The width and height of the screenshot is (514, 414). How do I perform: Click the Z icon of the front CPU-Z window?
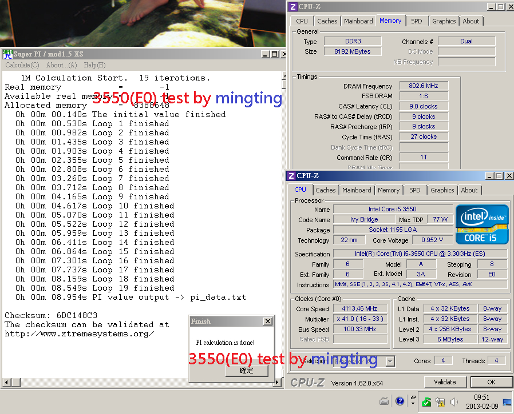291,176
